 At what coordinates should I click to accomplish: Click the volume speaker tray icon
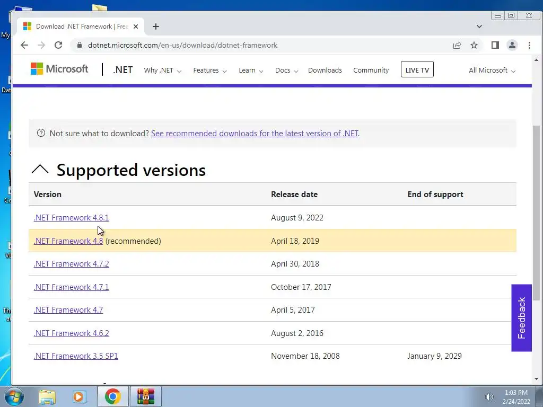coord(489,397)
